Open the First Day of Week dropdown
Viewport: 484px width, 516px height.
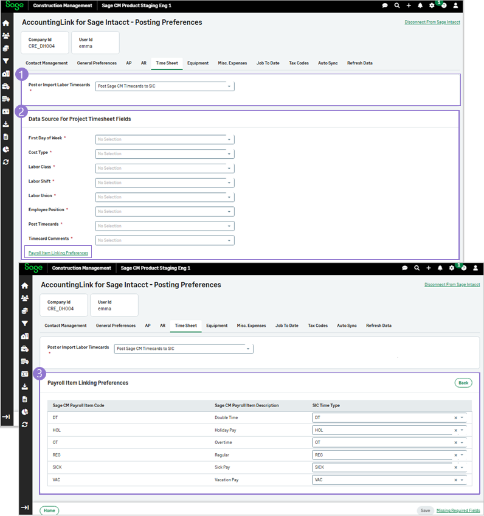pos(164,139)
